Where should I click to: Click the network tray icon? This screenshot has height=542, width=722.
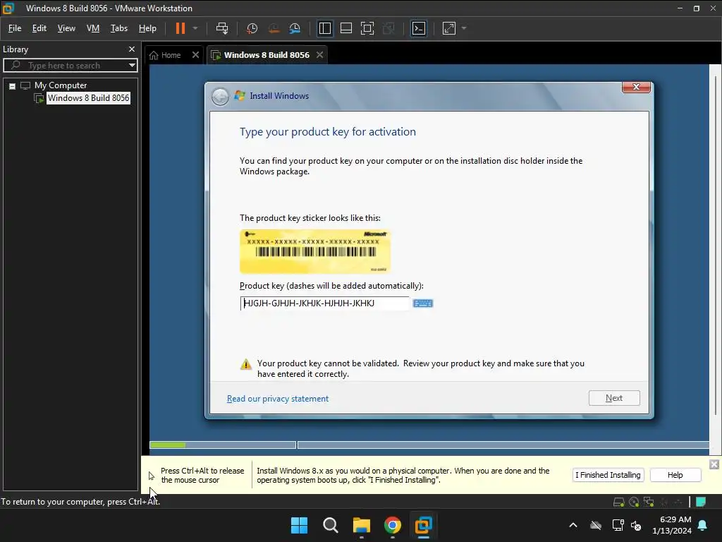click(618, 525)
